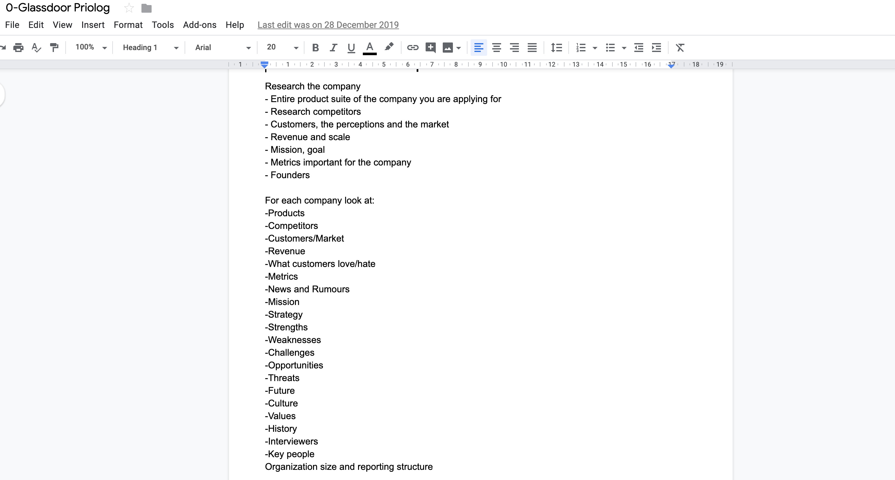The width and height of the screenshot is (895, 480).
Task: Apply a Bulleted list
Action: (610, 48)
